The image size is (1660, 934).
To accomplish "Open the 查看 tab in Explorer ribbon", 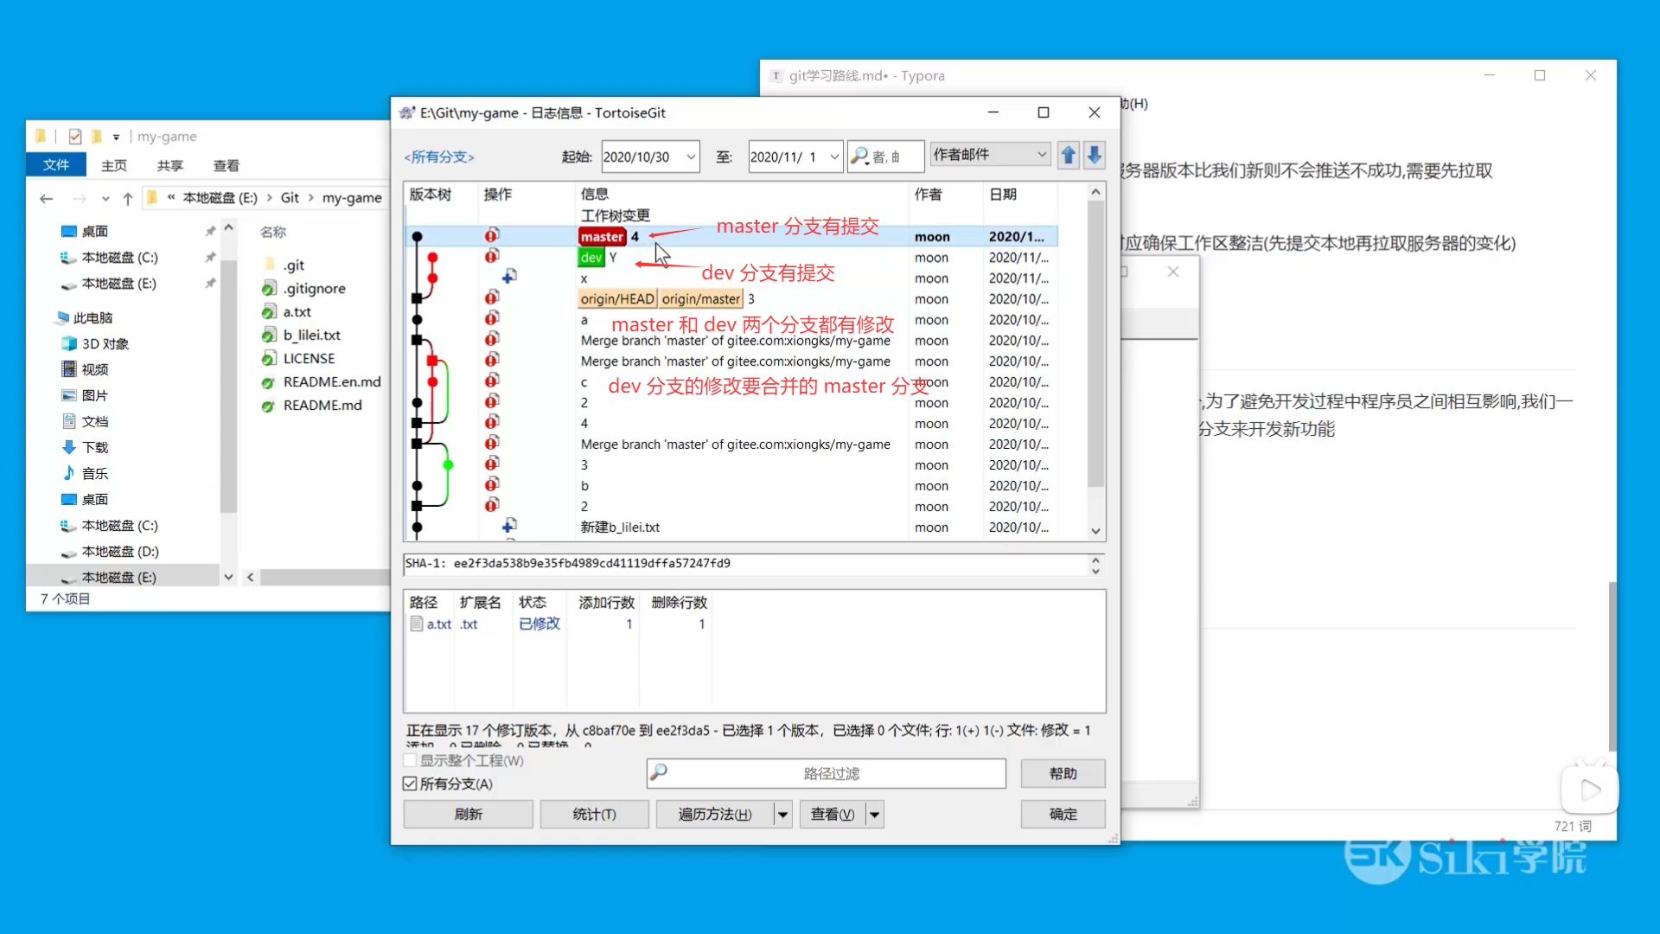I will tap(226, 165).
